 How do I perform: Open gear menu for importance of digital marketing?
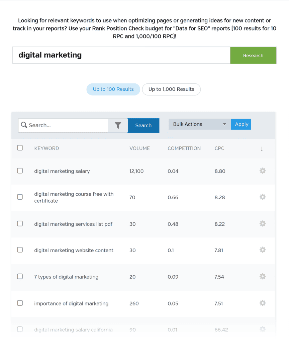click(263, 303)
